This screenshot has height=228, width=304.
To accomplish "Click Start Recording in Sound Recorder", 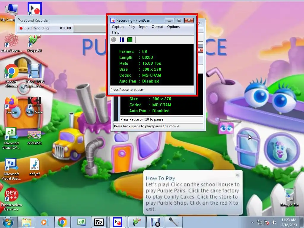I will pos(34,28).
